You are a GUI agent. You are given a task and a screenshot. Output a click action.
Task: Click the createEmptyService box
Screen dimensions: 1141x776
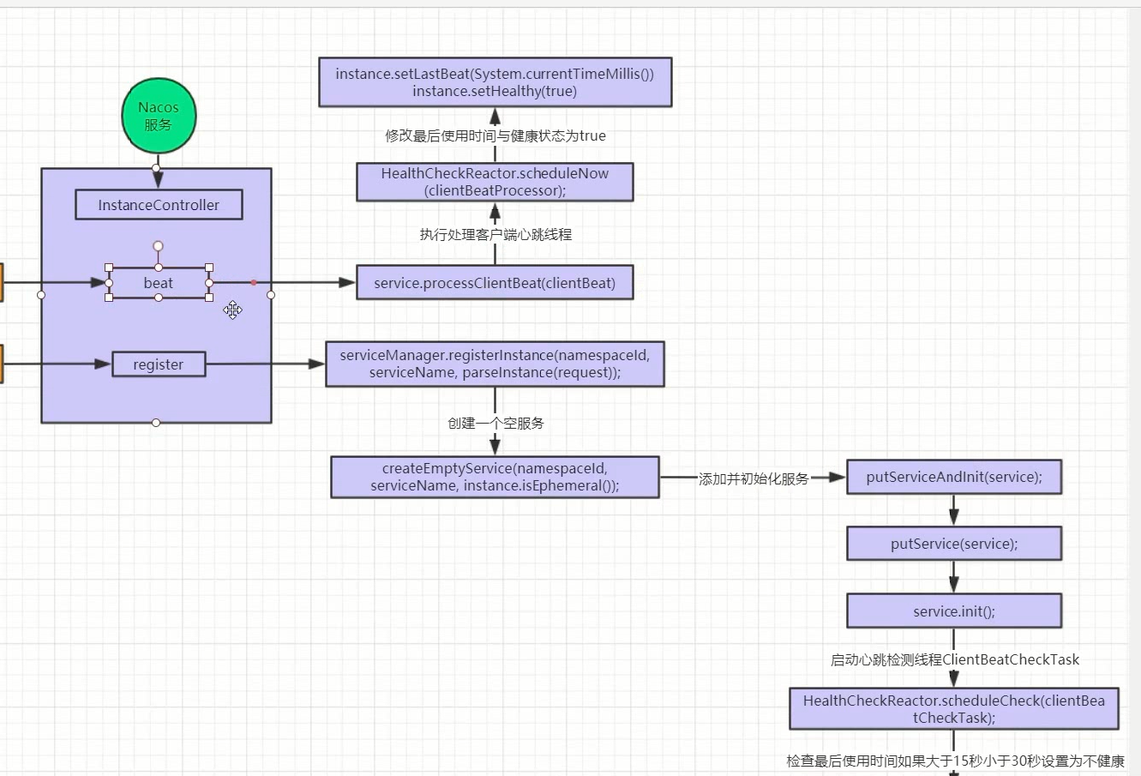click(495, 477)
